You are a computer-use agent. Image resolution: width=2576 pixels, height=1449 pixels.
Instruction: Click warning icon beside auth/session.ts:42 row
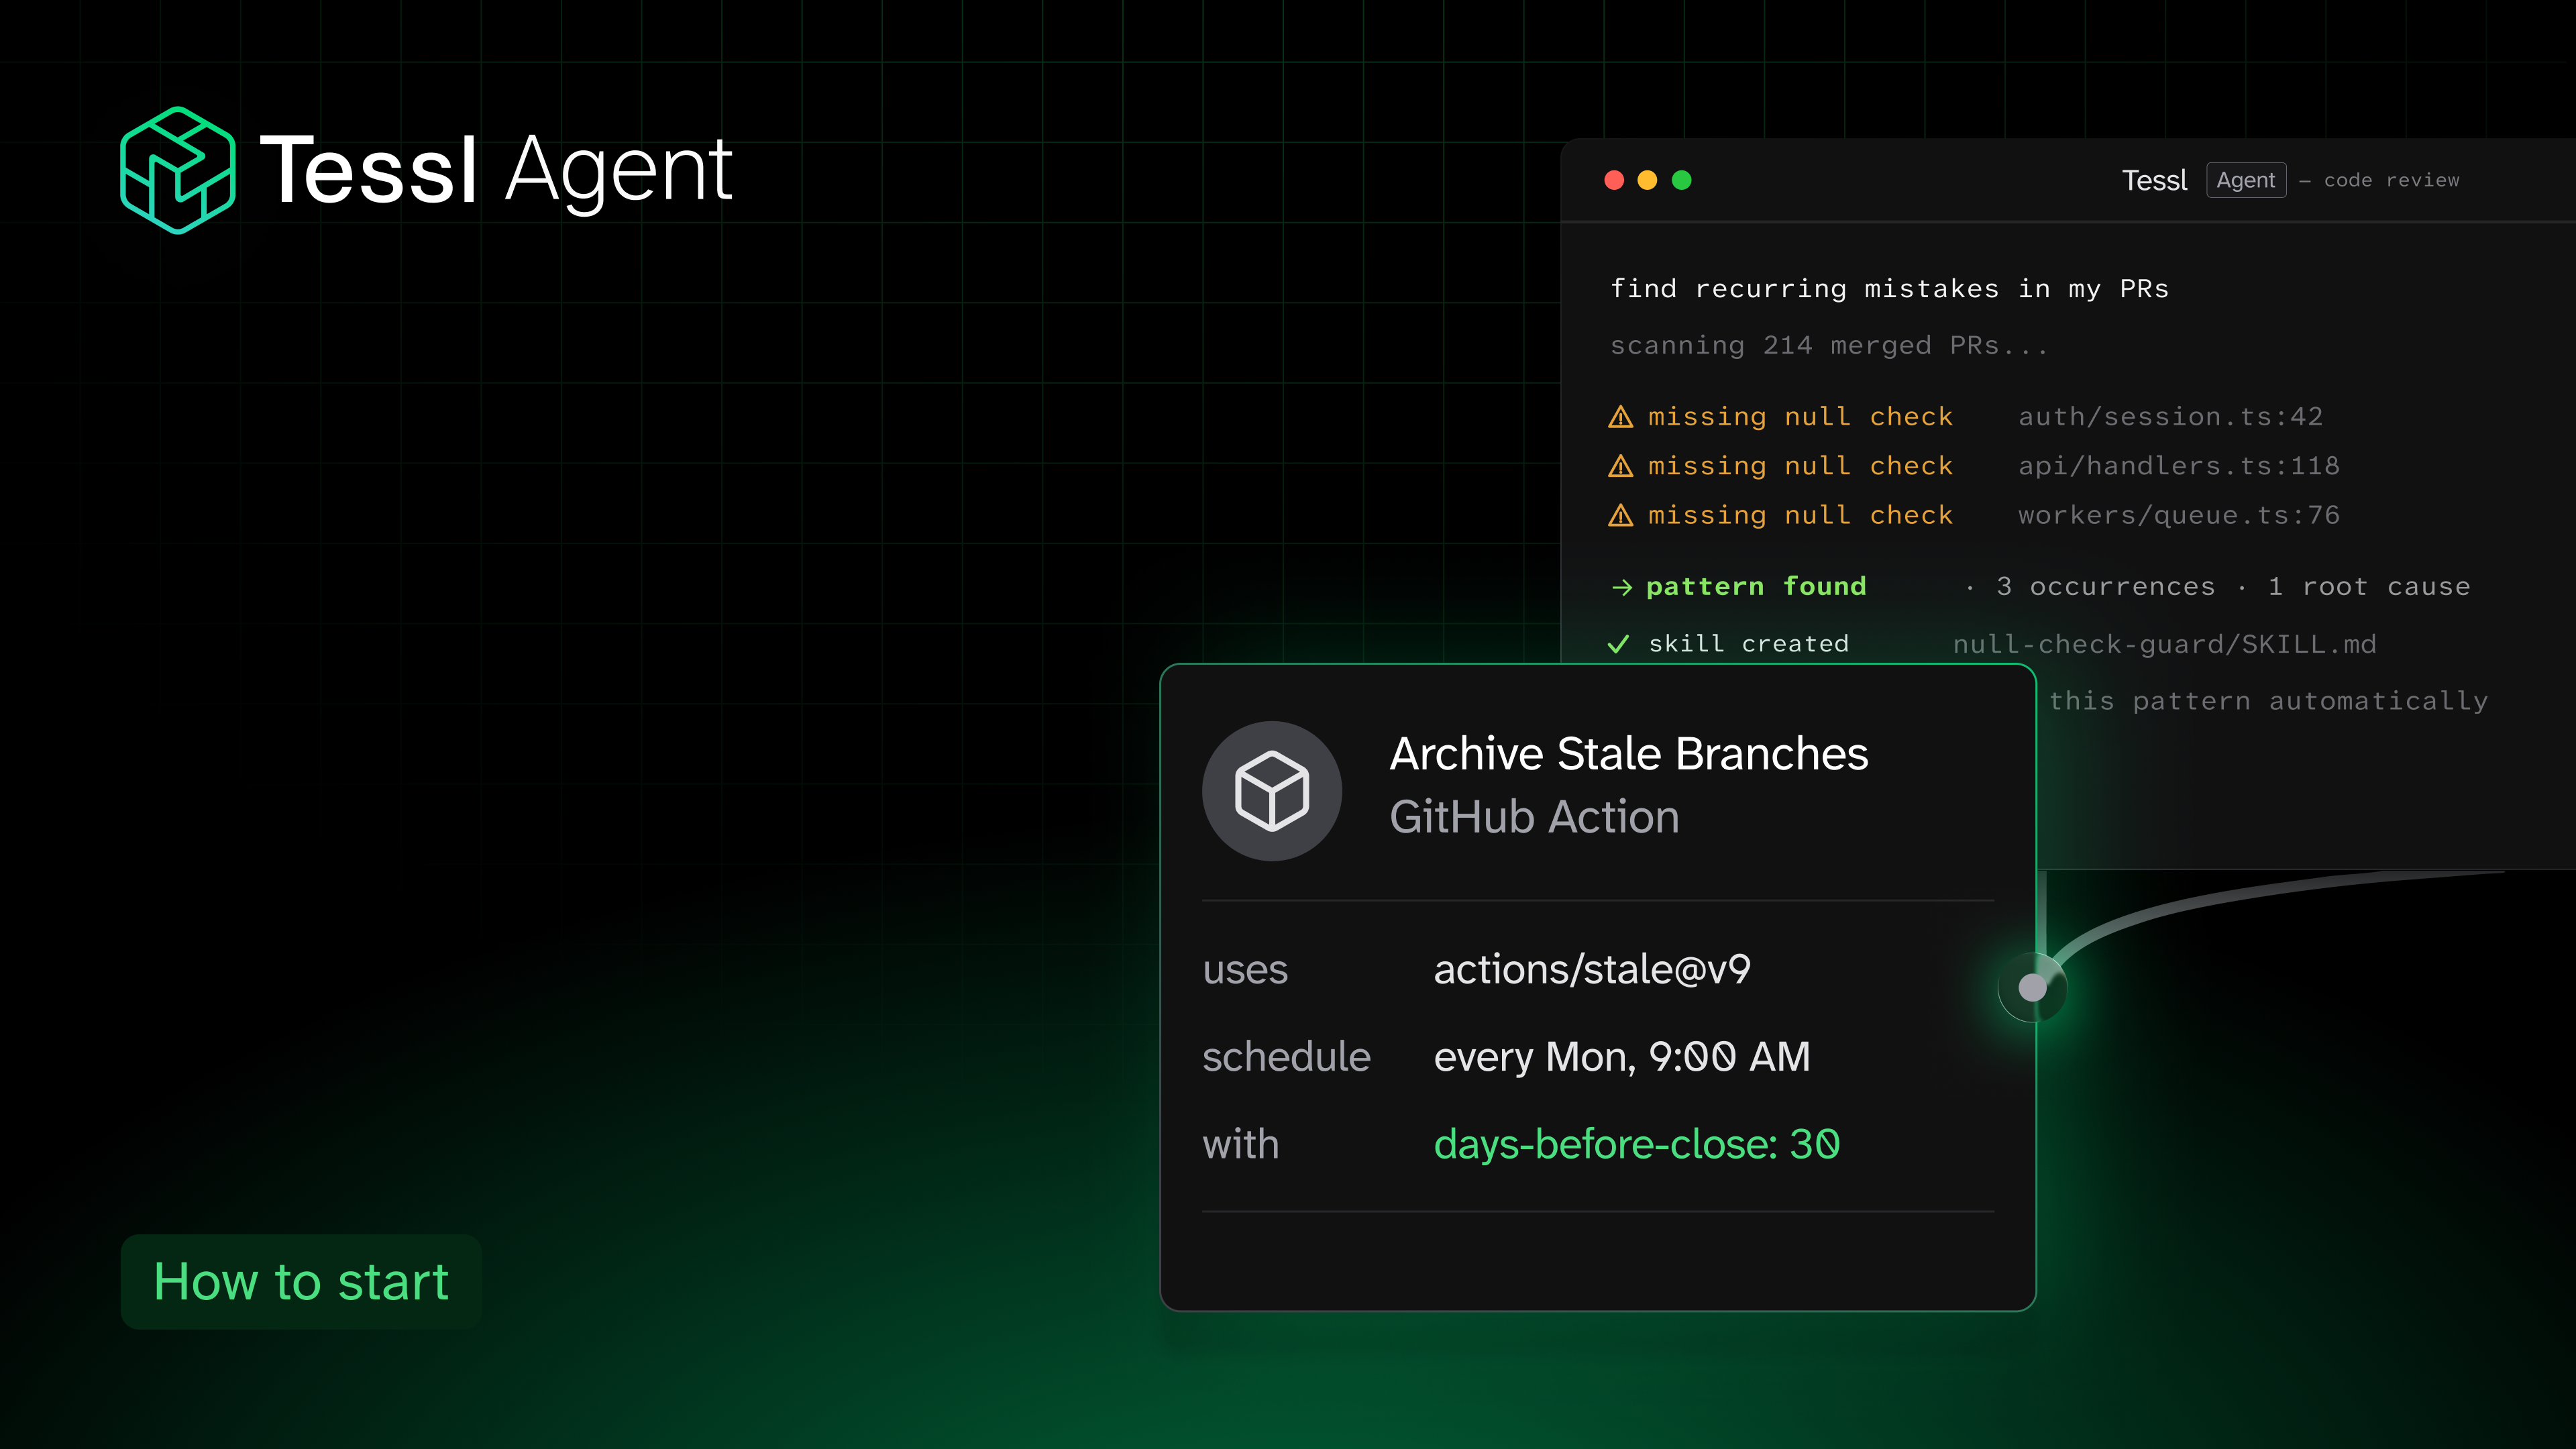[x=1620, y=417]
